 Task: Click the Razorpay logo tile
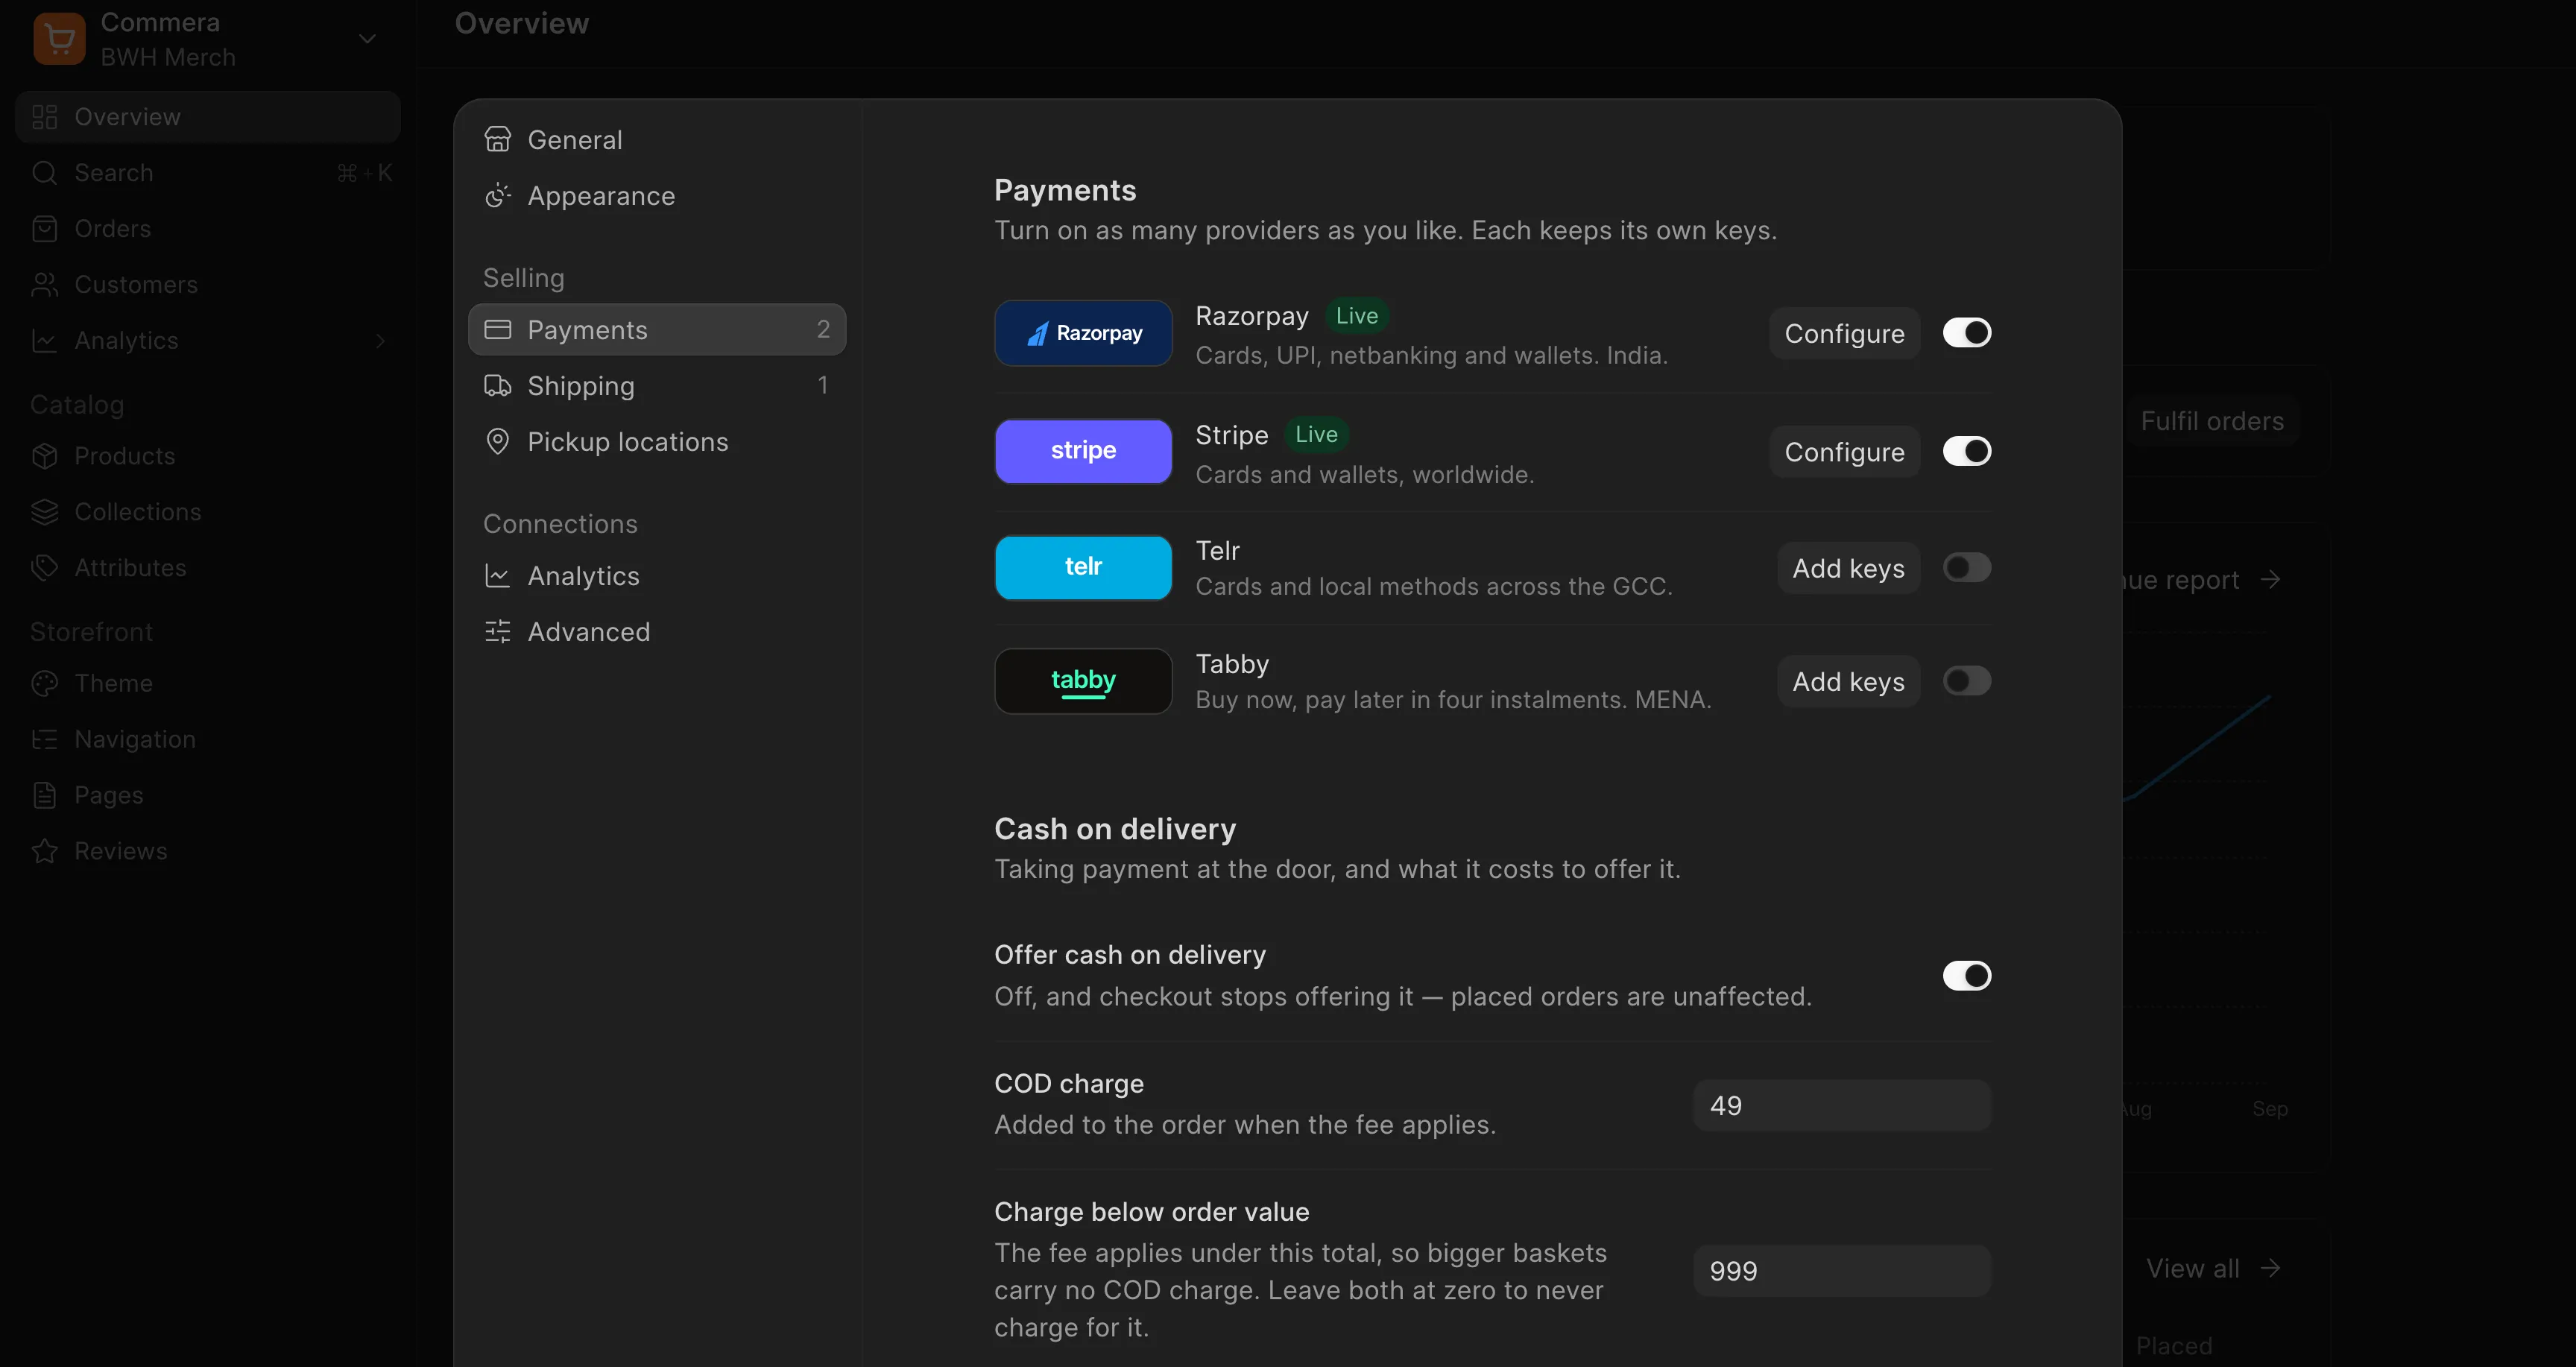(x=1083, y=333)
